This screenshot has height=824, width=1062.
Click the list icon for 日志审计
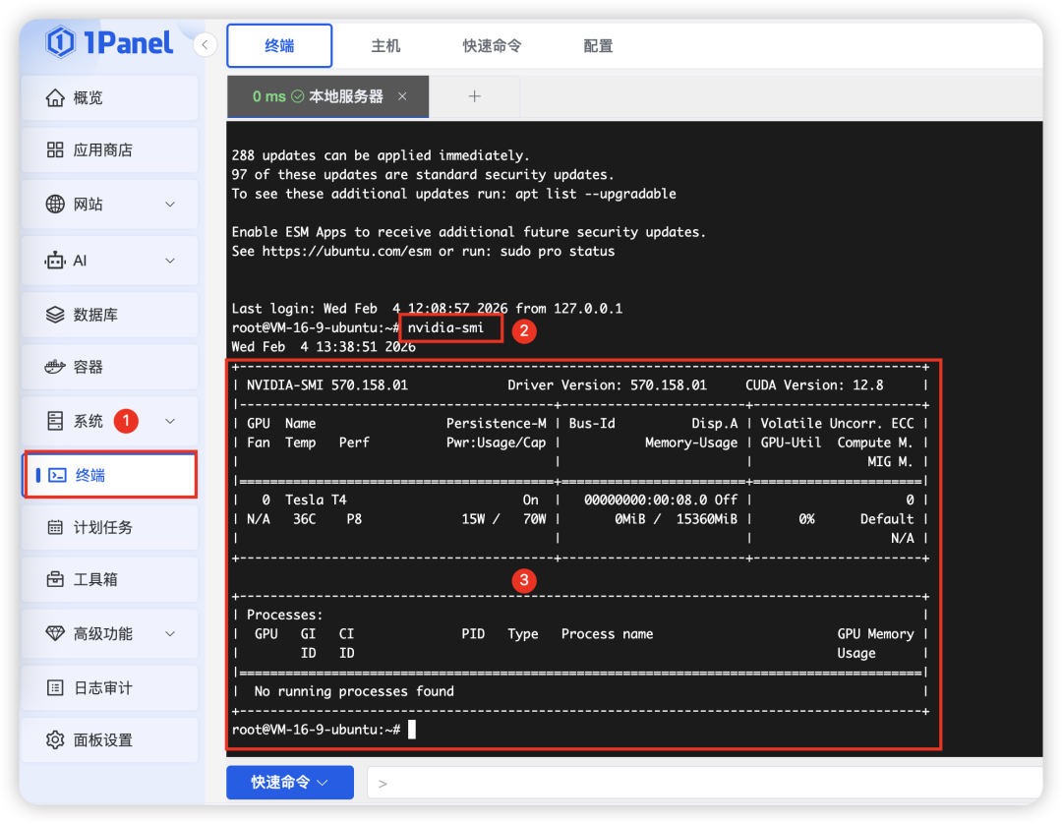pos(55,688)
